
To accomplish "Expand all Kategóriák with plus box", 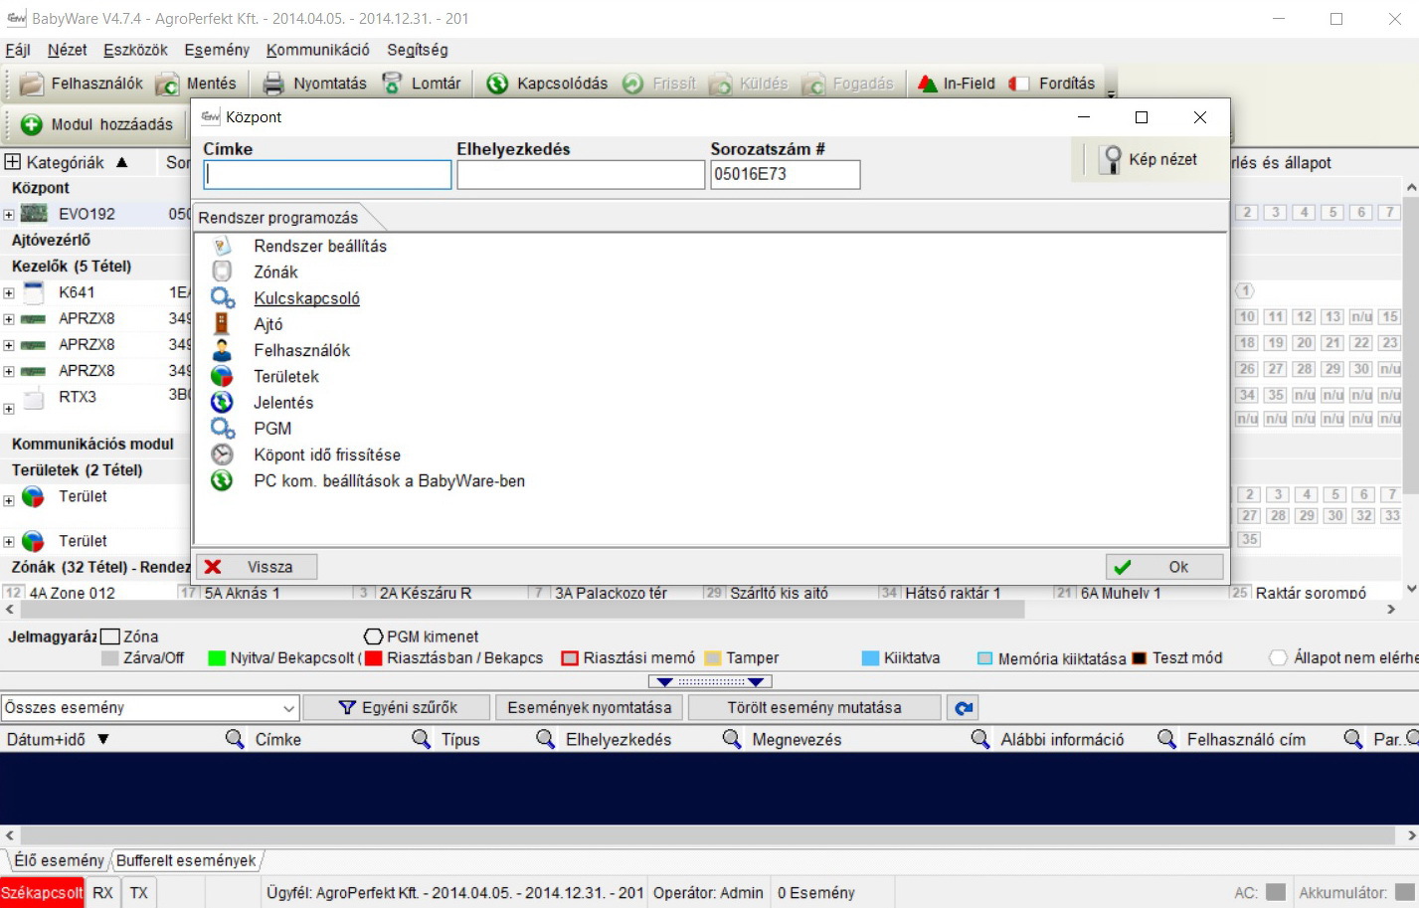I will (x=13, y=162).
